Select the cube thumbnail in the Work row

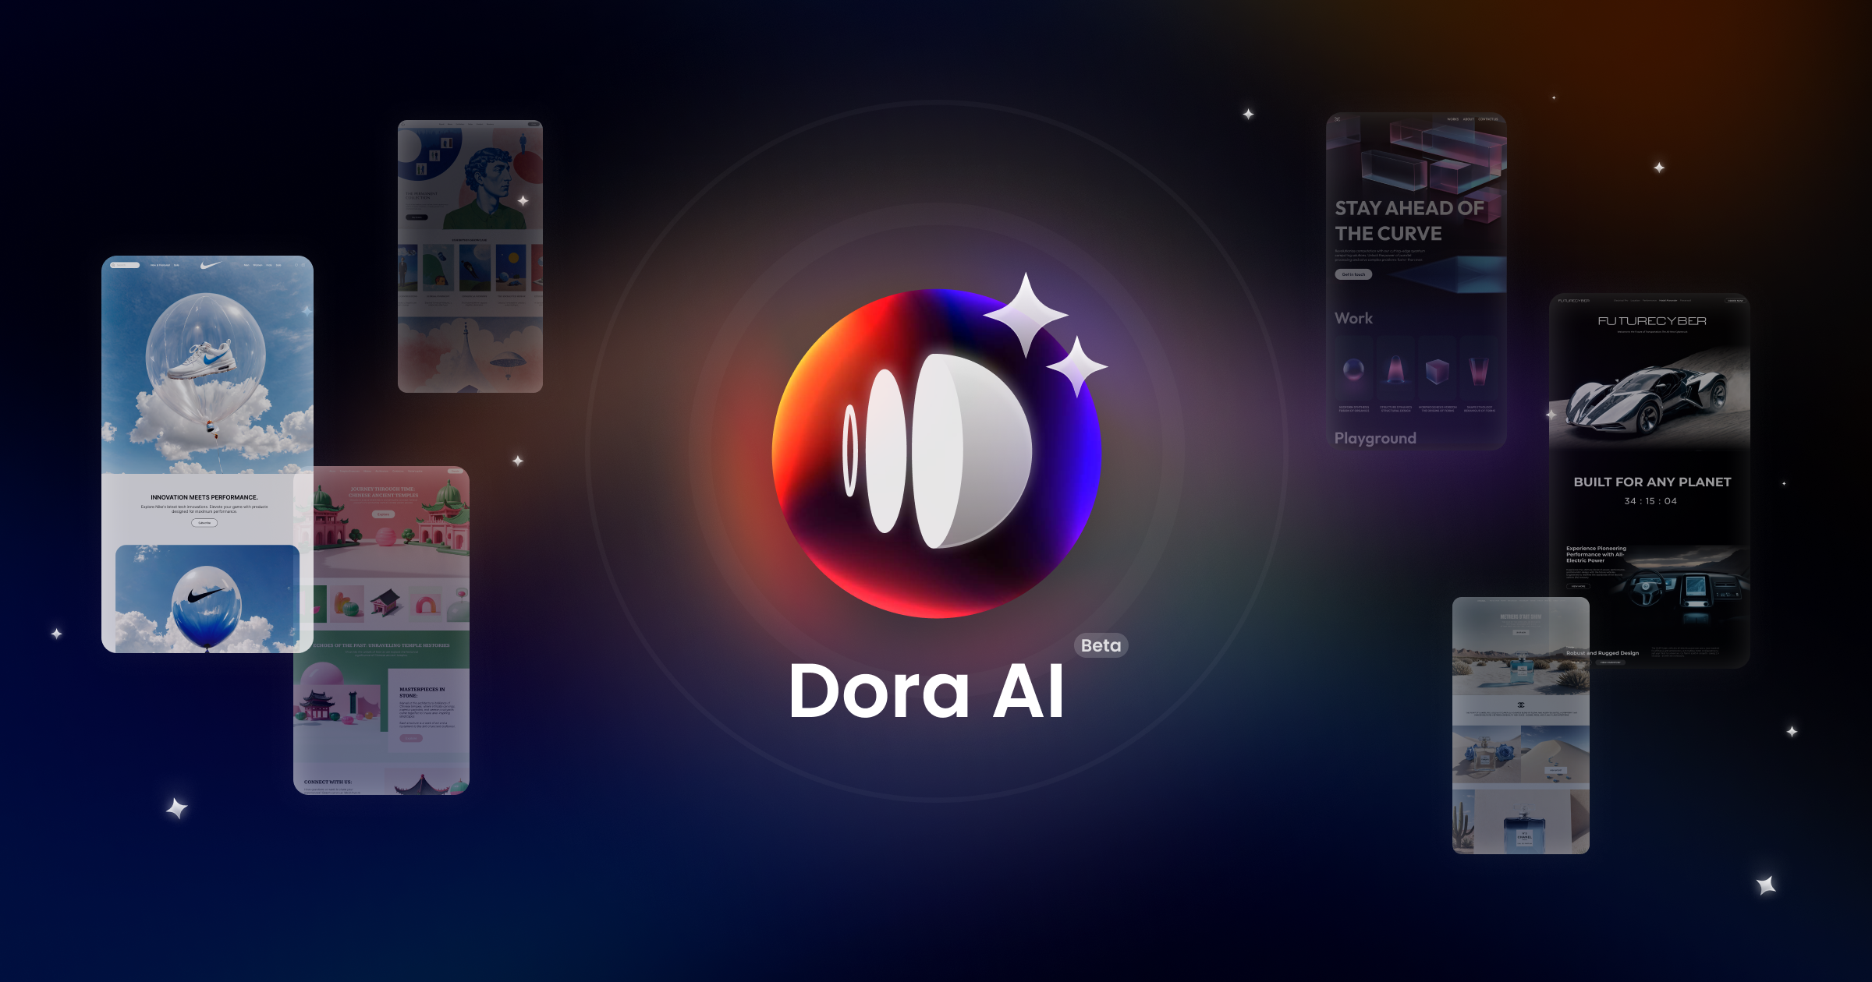1438,372
